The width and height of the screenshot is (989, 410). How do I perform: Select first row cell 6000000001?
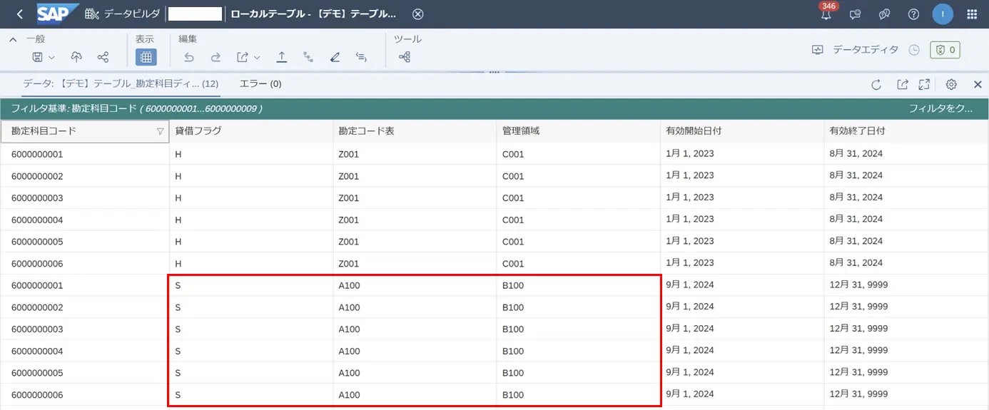pyautogui.click(x=85, y=154)
